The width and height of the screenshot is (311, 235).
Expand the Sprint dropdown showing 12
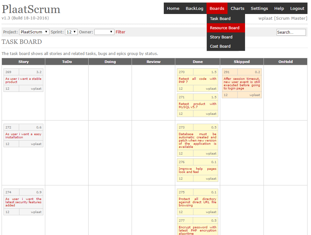click(x=71, y=32)
